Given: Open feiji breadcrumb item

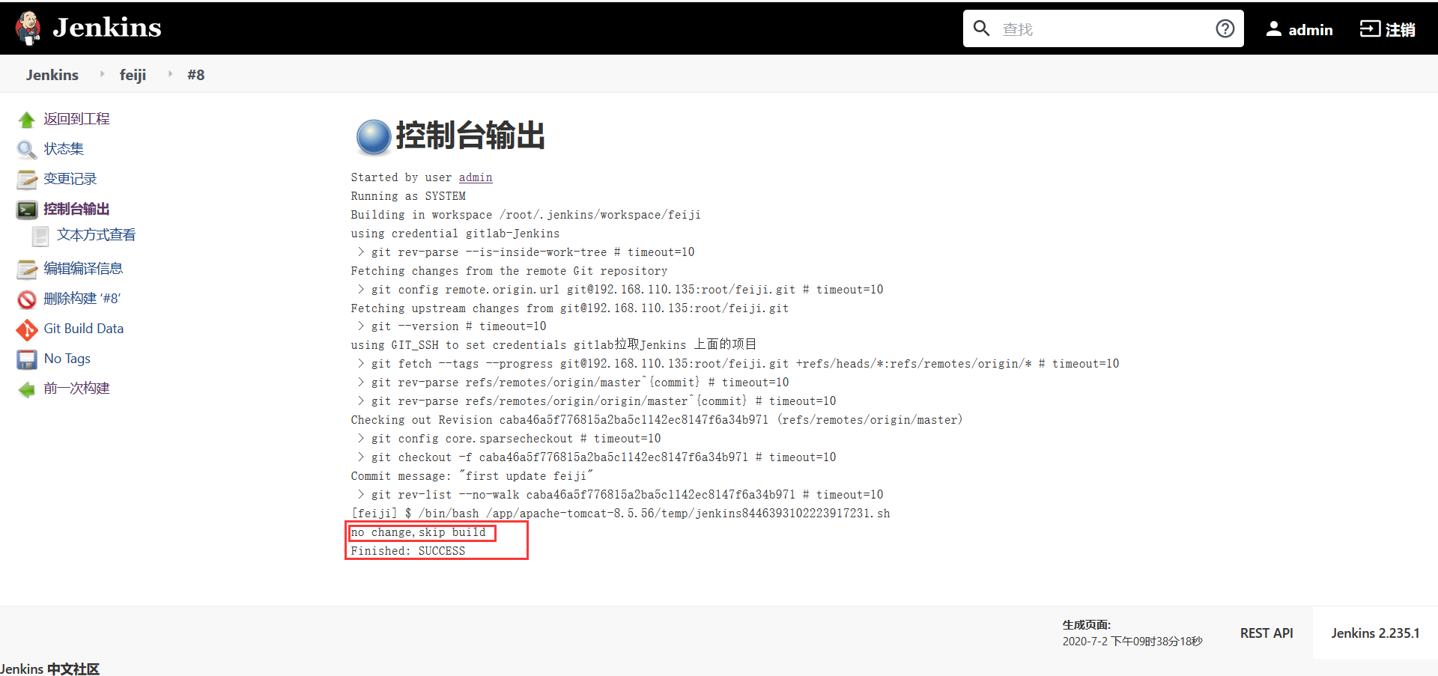Looking at the screenshot, I should pos(133,75).
